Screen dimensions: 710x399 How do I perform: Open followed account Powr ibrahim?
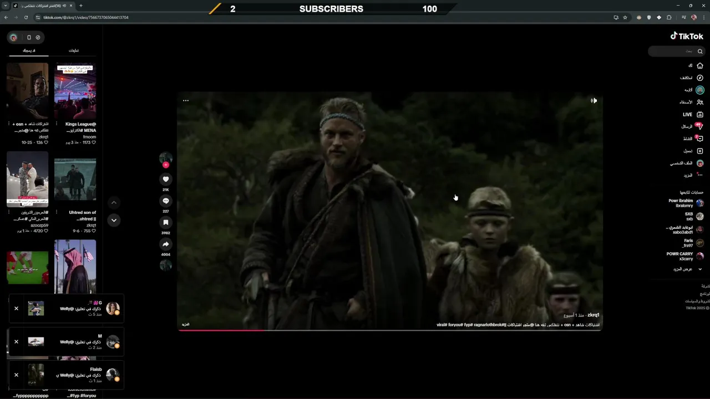tap(686, 203)
